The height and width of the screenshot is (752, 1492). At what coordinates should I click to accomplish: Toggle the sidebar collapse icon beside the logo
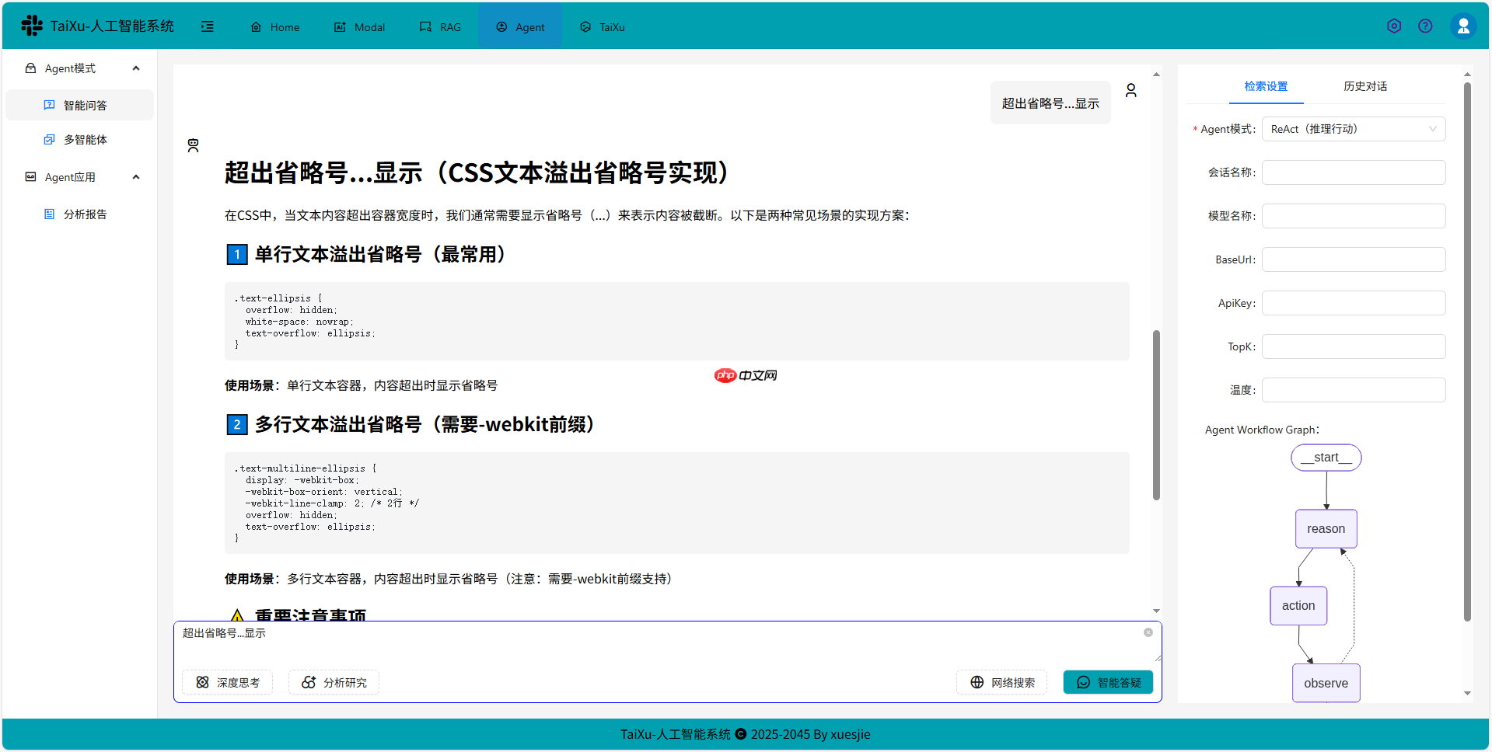207,26
